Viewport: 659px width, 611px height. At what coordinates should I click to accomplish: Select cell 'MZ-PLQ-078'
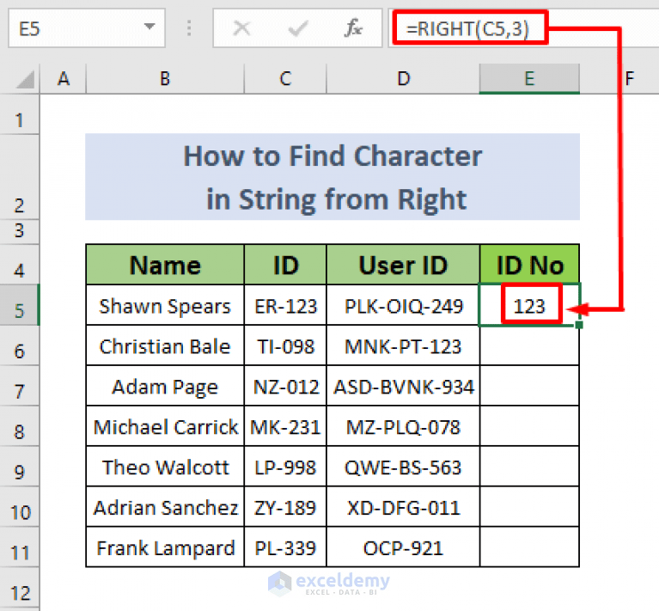403,426
